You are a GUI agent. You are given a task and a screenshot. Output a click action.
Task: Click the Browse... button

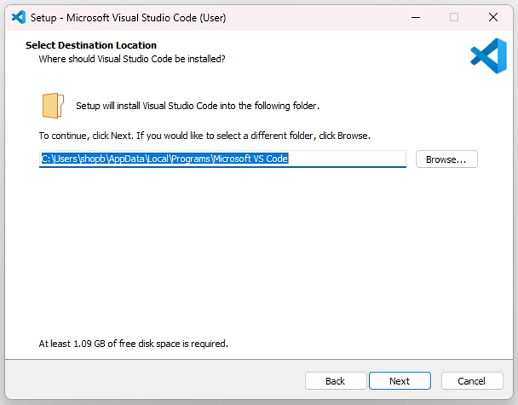click(446, 159)
